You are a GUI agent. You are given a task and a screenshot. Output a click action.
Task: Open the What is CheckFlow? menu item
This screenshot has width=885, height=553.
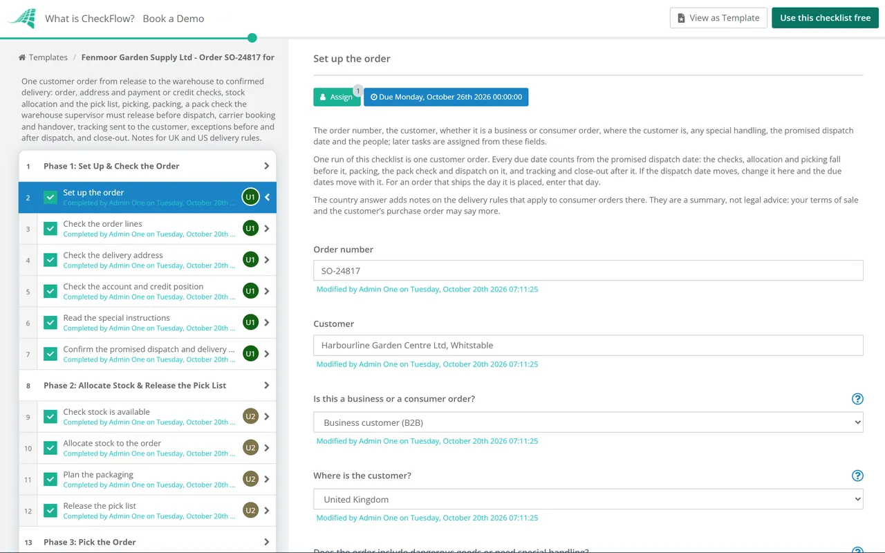pyautogui.click(x=90, y=19)
